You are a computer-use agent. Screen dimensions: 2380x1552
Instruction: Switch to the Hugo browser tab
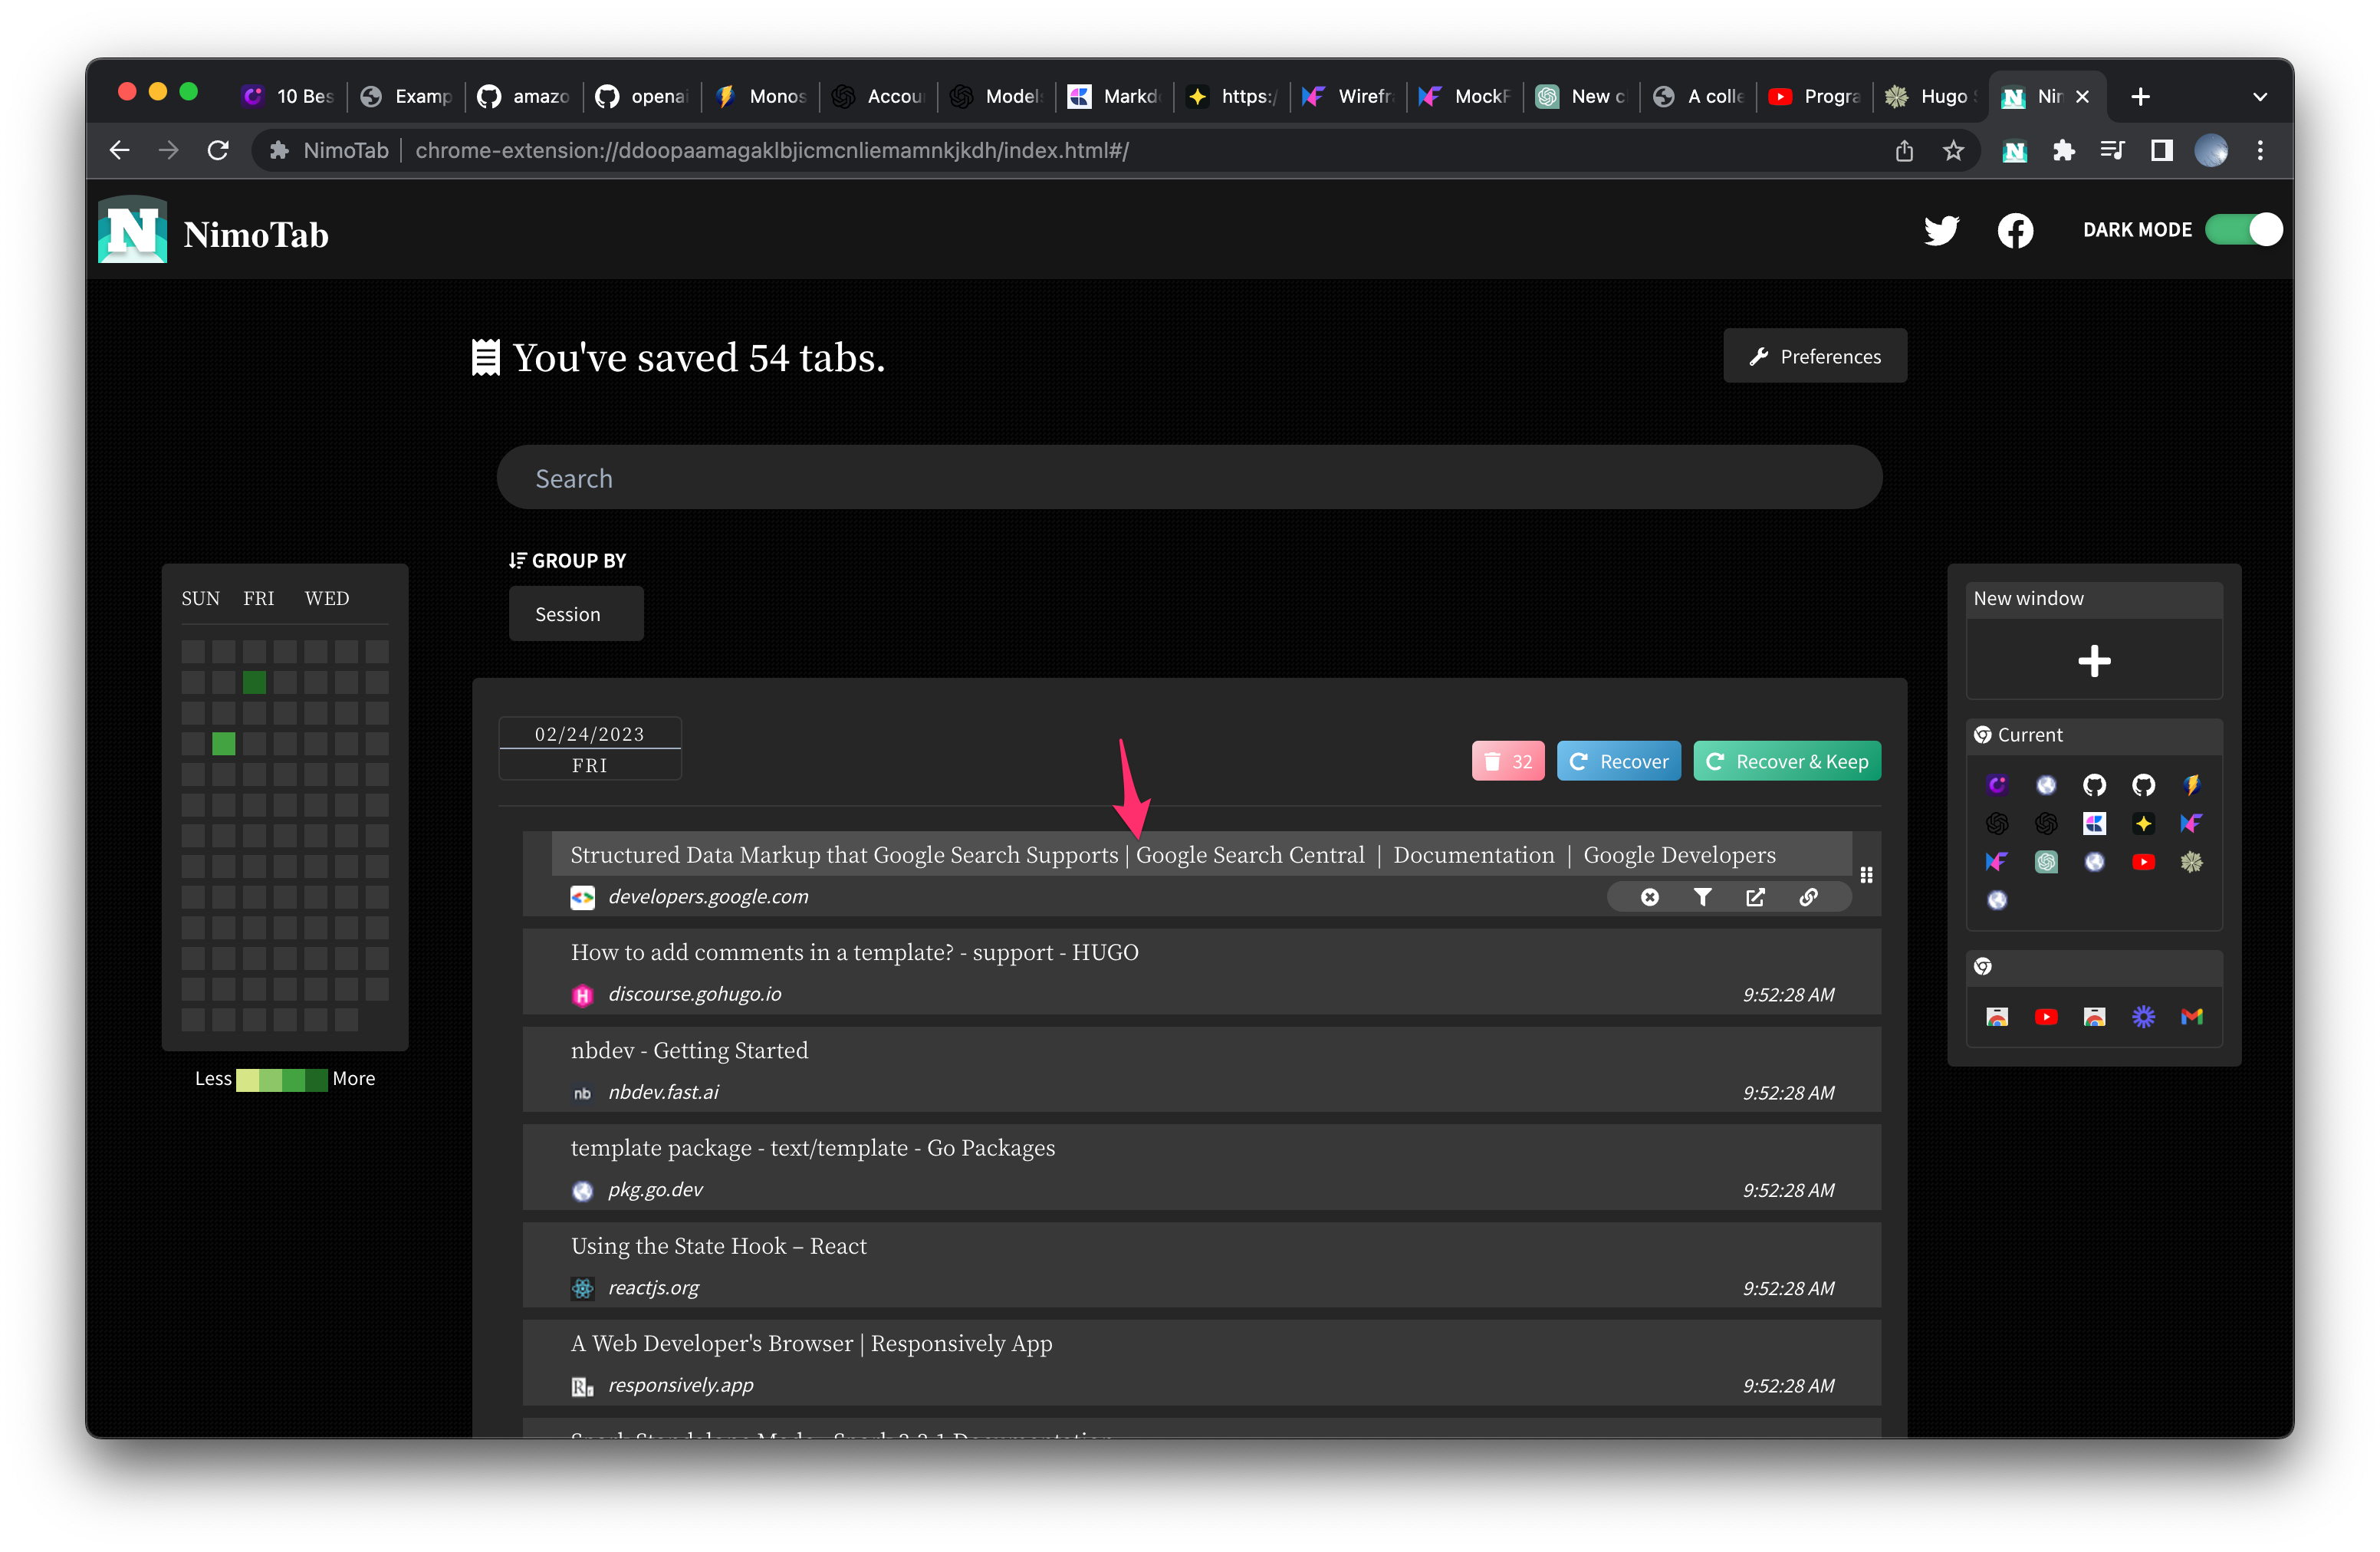[x=1931, y=96]
